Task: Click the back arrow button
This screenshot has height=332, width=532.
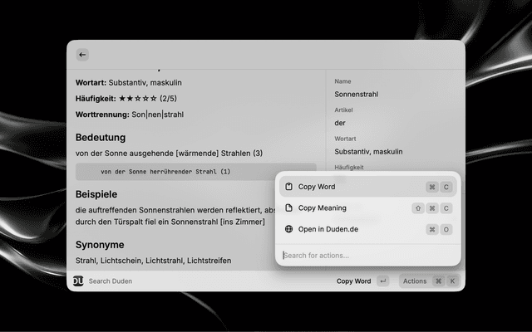Action: tap(82, 55)
